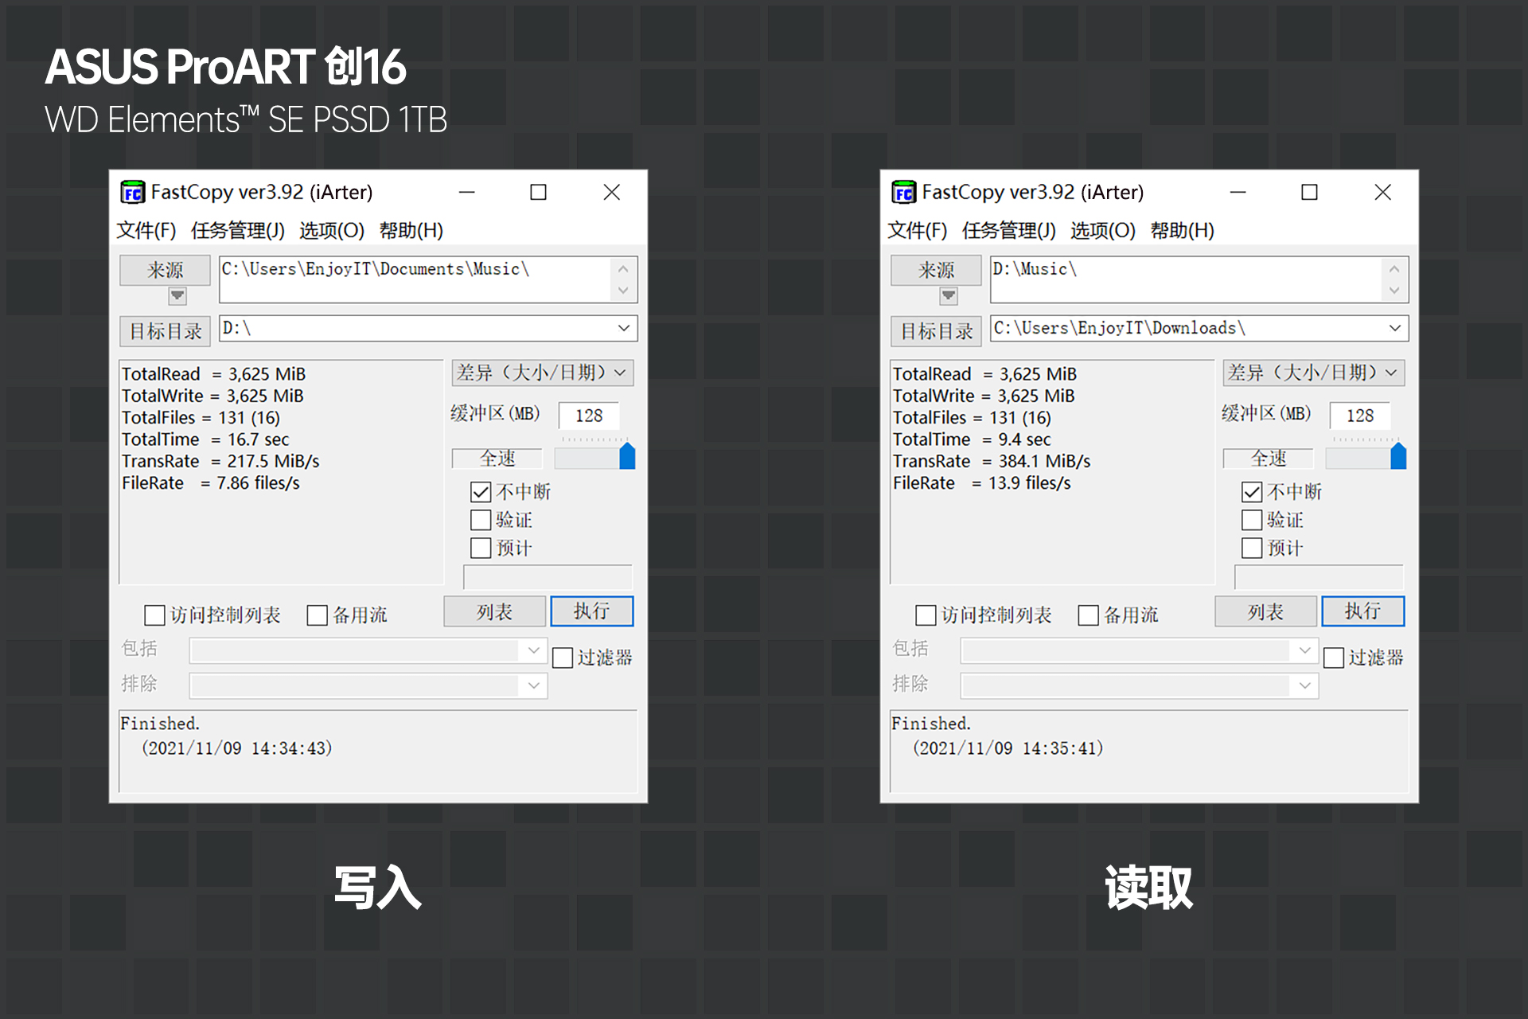Expand the 排除 dropdown in the write window
The image size is (1528, 1019).
click(x=533, y=685)
